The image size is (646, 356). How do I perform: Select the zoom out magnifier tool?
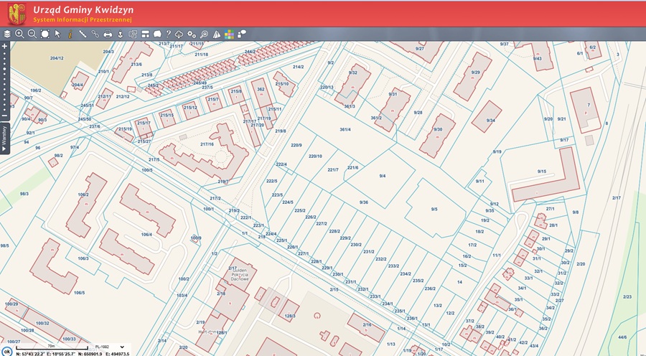[32, 34]
